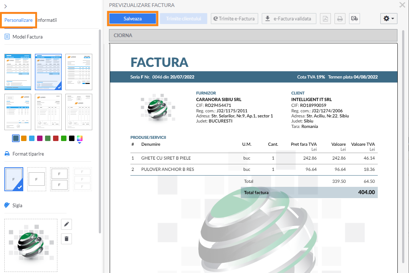Click the PDF export icon
The height and width of the screenshot is (273, 409).
[x=325, y=19]
